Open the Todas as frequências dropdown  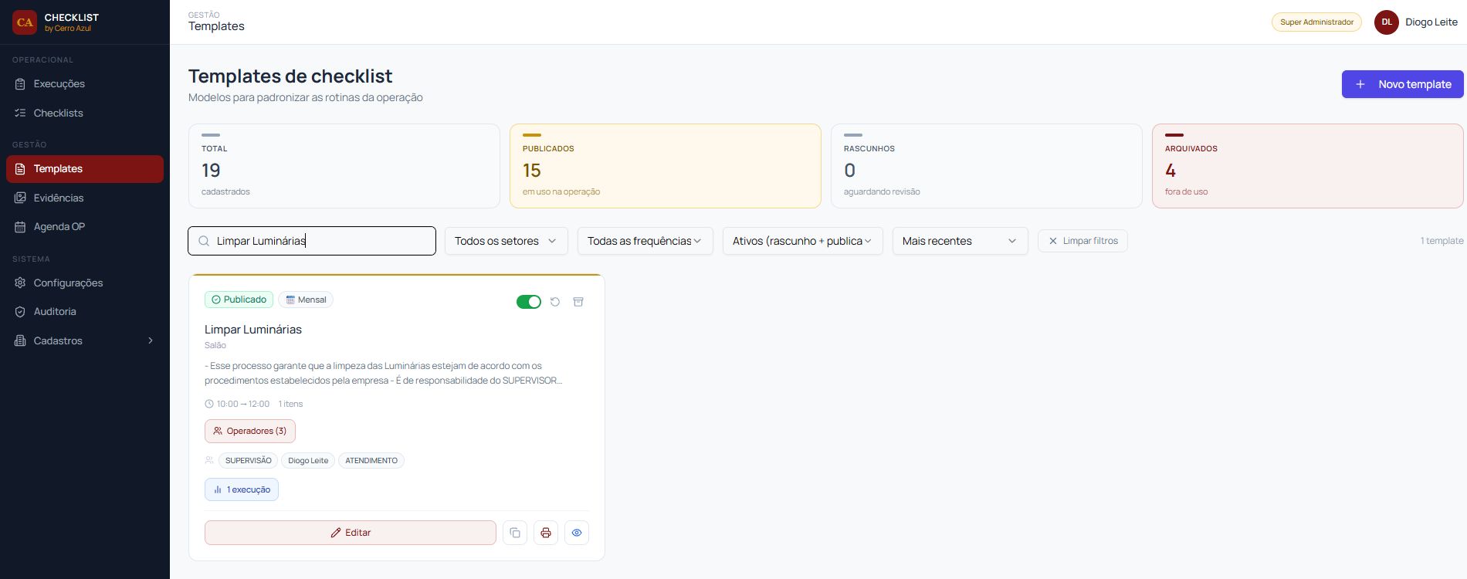coord(645,241)
